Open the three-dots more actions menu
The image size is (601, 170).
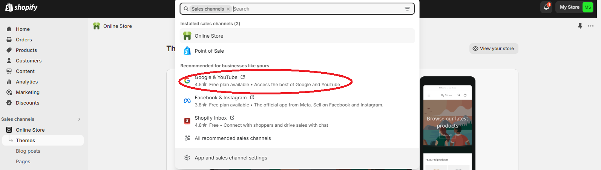click(x=591, y=26)
